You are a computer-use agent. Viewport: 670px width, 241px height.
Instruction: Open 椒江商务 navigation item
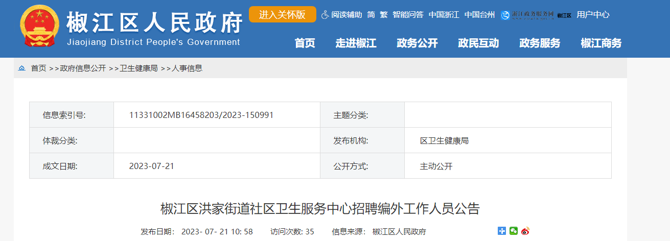coord(602,43)
